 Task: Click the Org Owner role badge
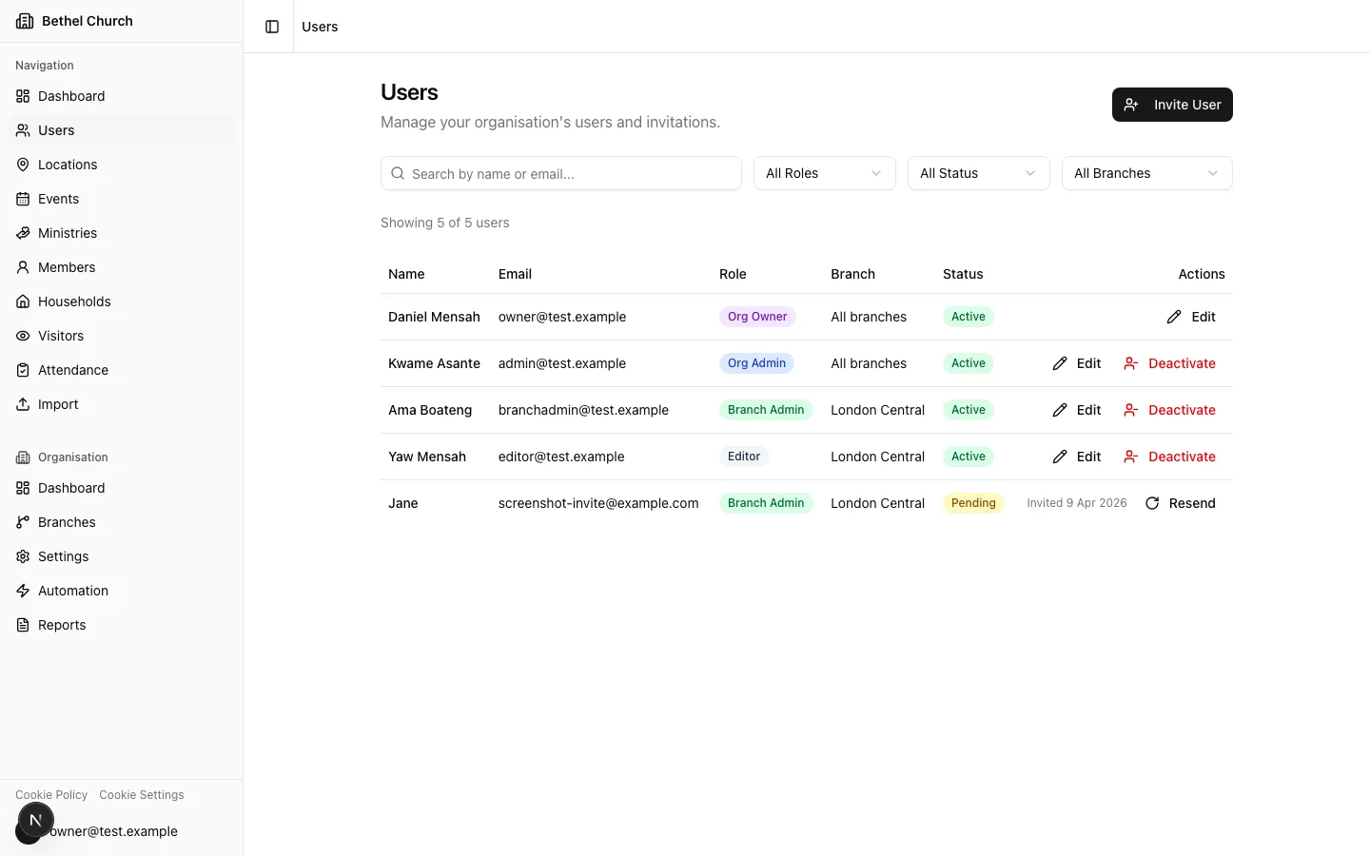coord(757,317)
